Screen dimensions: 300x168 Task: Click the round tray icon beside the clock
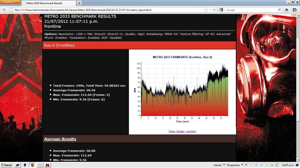277,165
